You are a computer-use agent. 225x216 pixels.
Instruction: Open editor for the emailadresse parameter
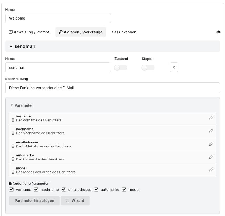coord(211,144)
